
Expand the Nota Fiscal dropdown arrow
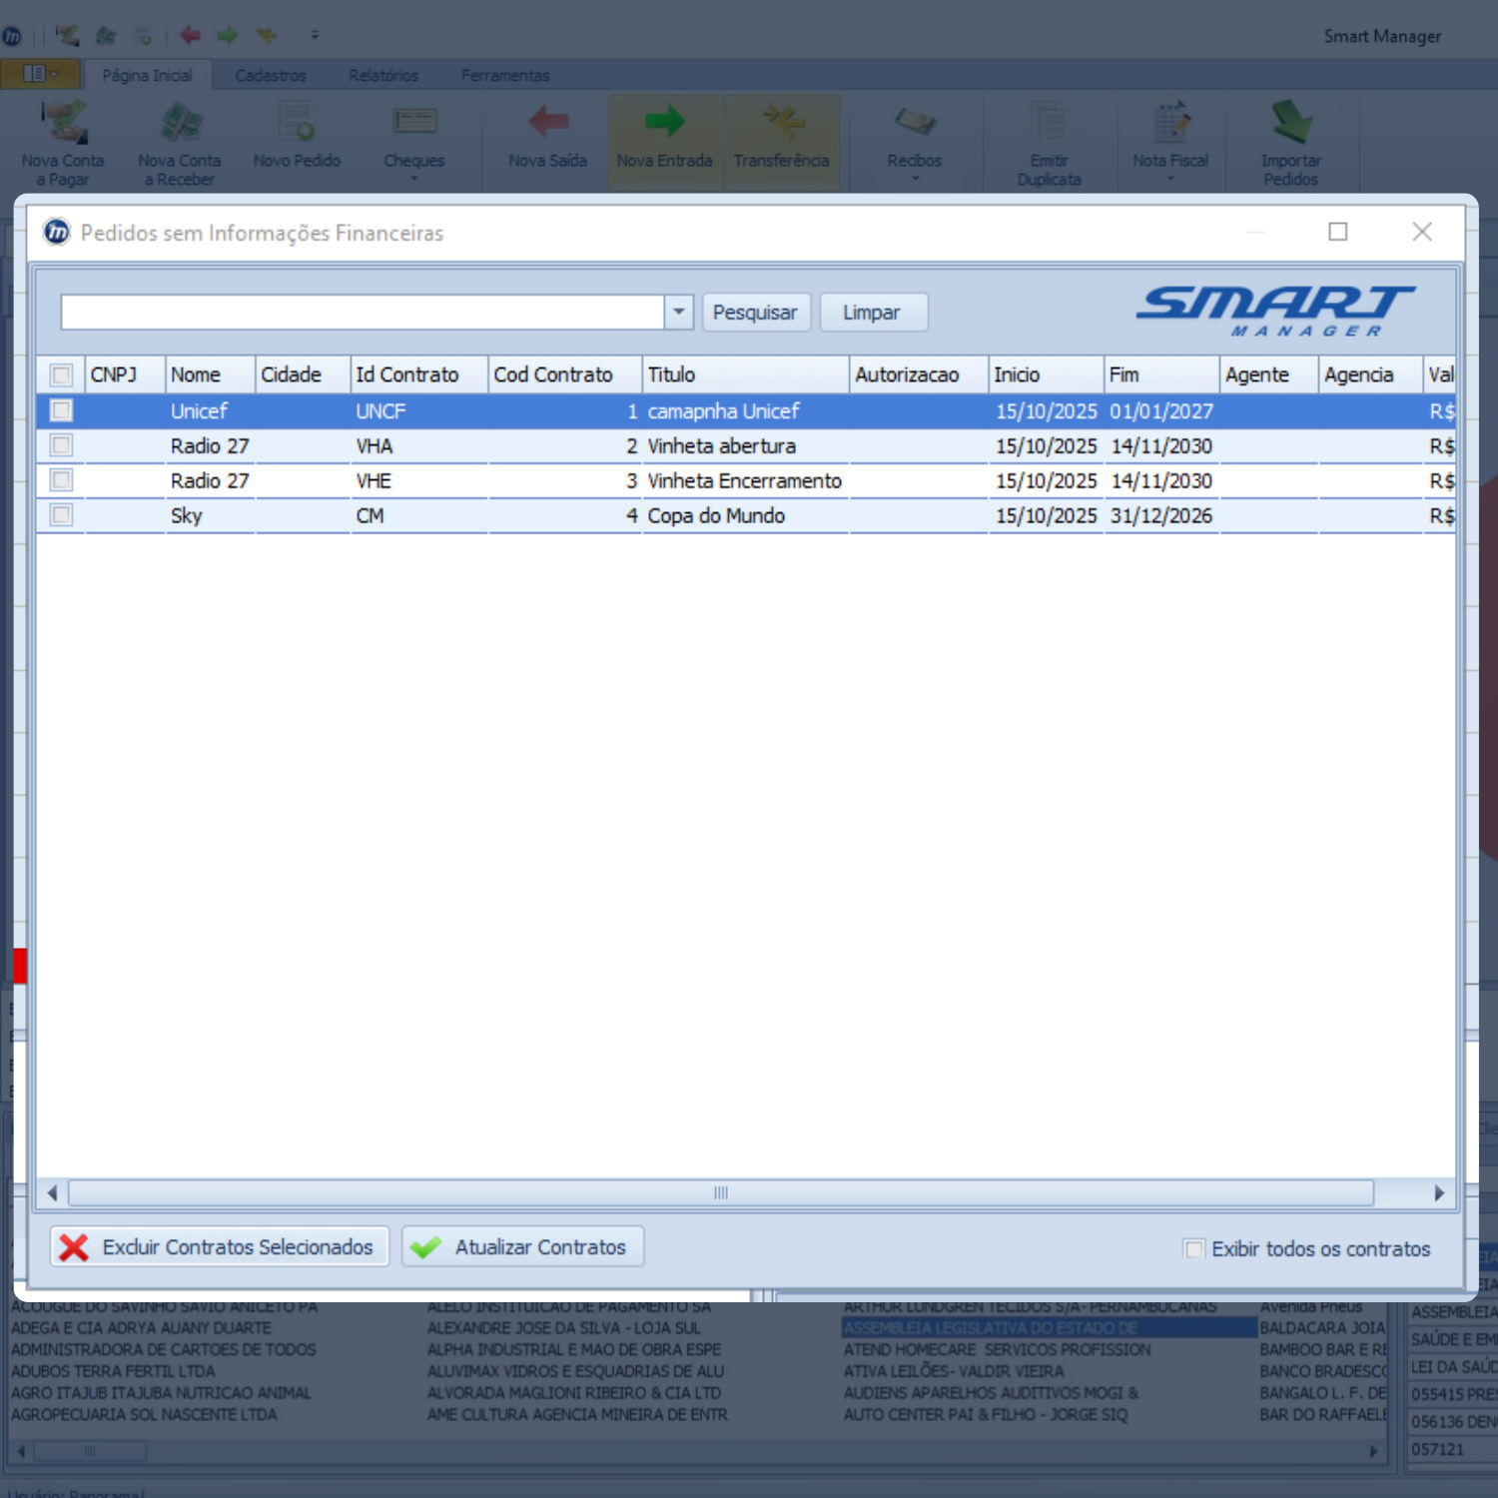point(1170,180)
